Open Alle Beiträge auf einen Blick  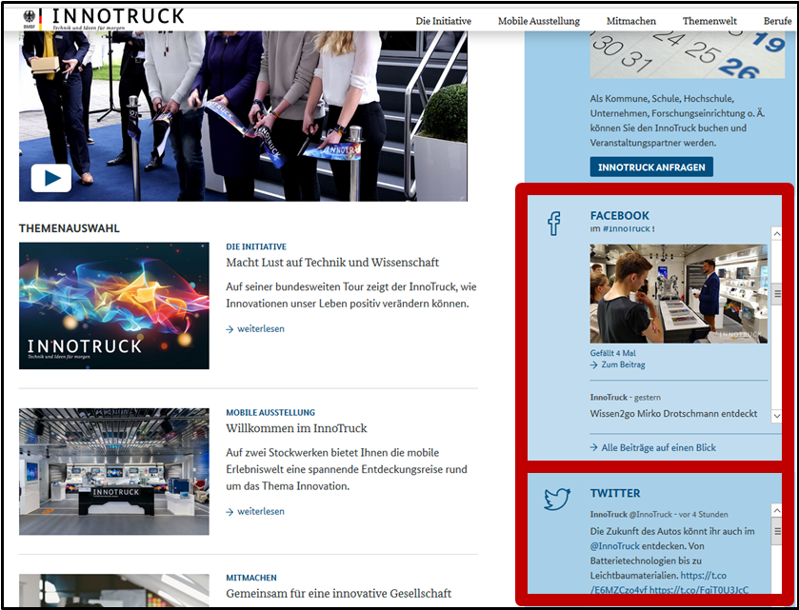pyautogui.click(x=657, y=447)
